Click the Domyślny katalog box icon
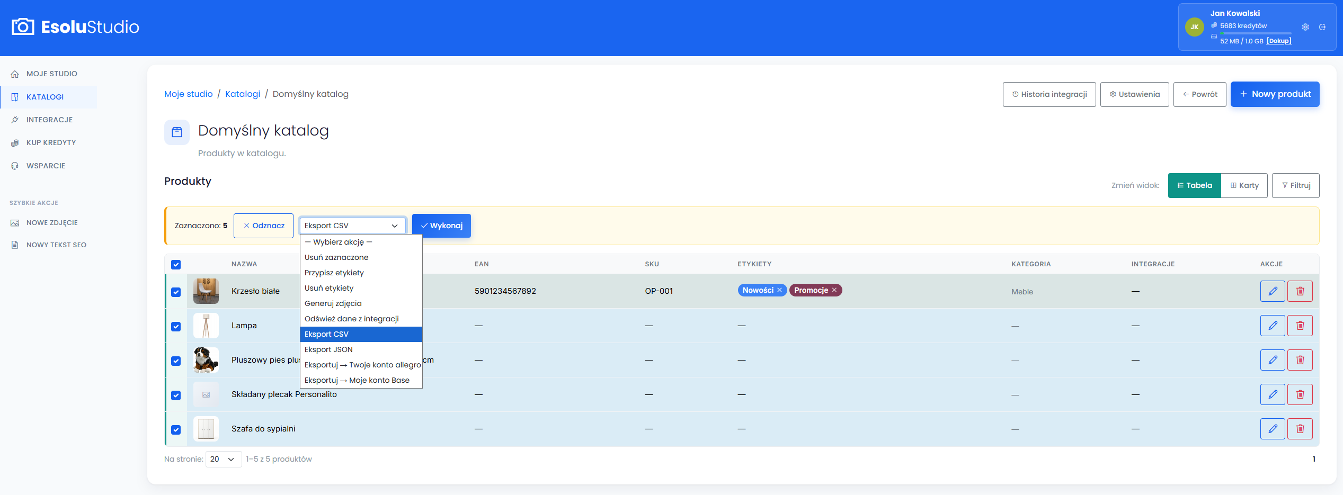Viewport: 1343px width, 495px height. coord(177,132)
